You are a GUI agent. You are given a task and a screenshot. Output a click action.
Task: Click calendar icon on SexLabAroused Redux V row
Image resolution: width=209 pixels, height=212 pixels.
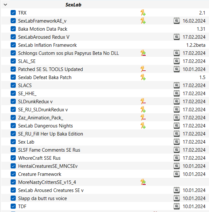(x=177, y=37)
